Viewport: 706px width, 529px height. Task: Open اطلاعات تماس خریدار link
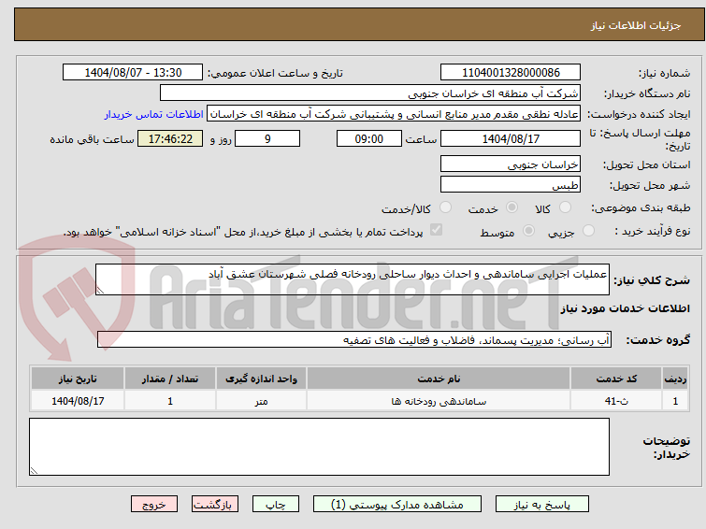154,114
